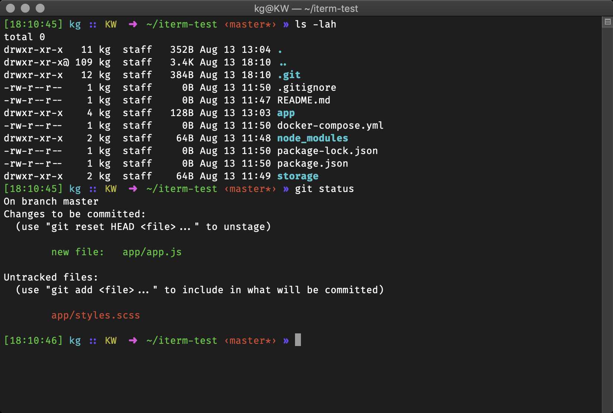
Task: Zoom the terminal window with the third titlebar button
Action: pos(40,8)
